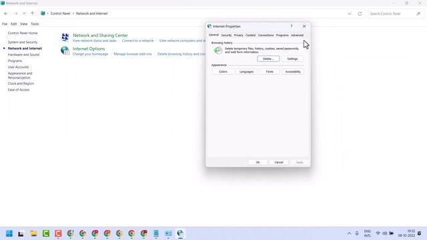Open Programs in the sidebar
This screenshot has height=240, width=427.
point(15,61)
